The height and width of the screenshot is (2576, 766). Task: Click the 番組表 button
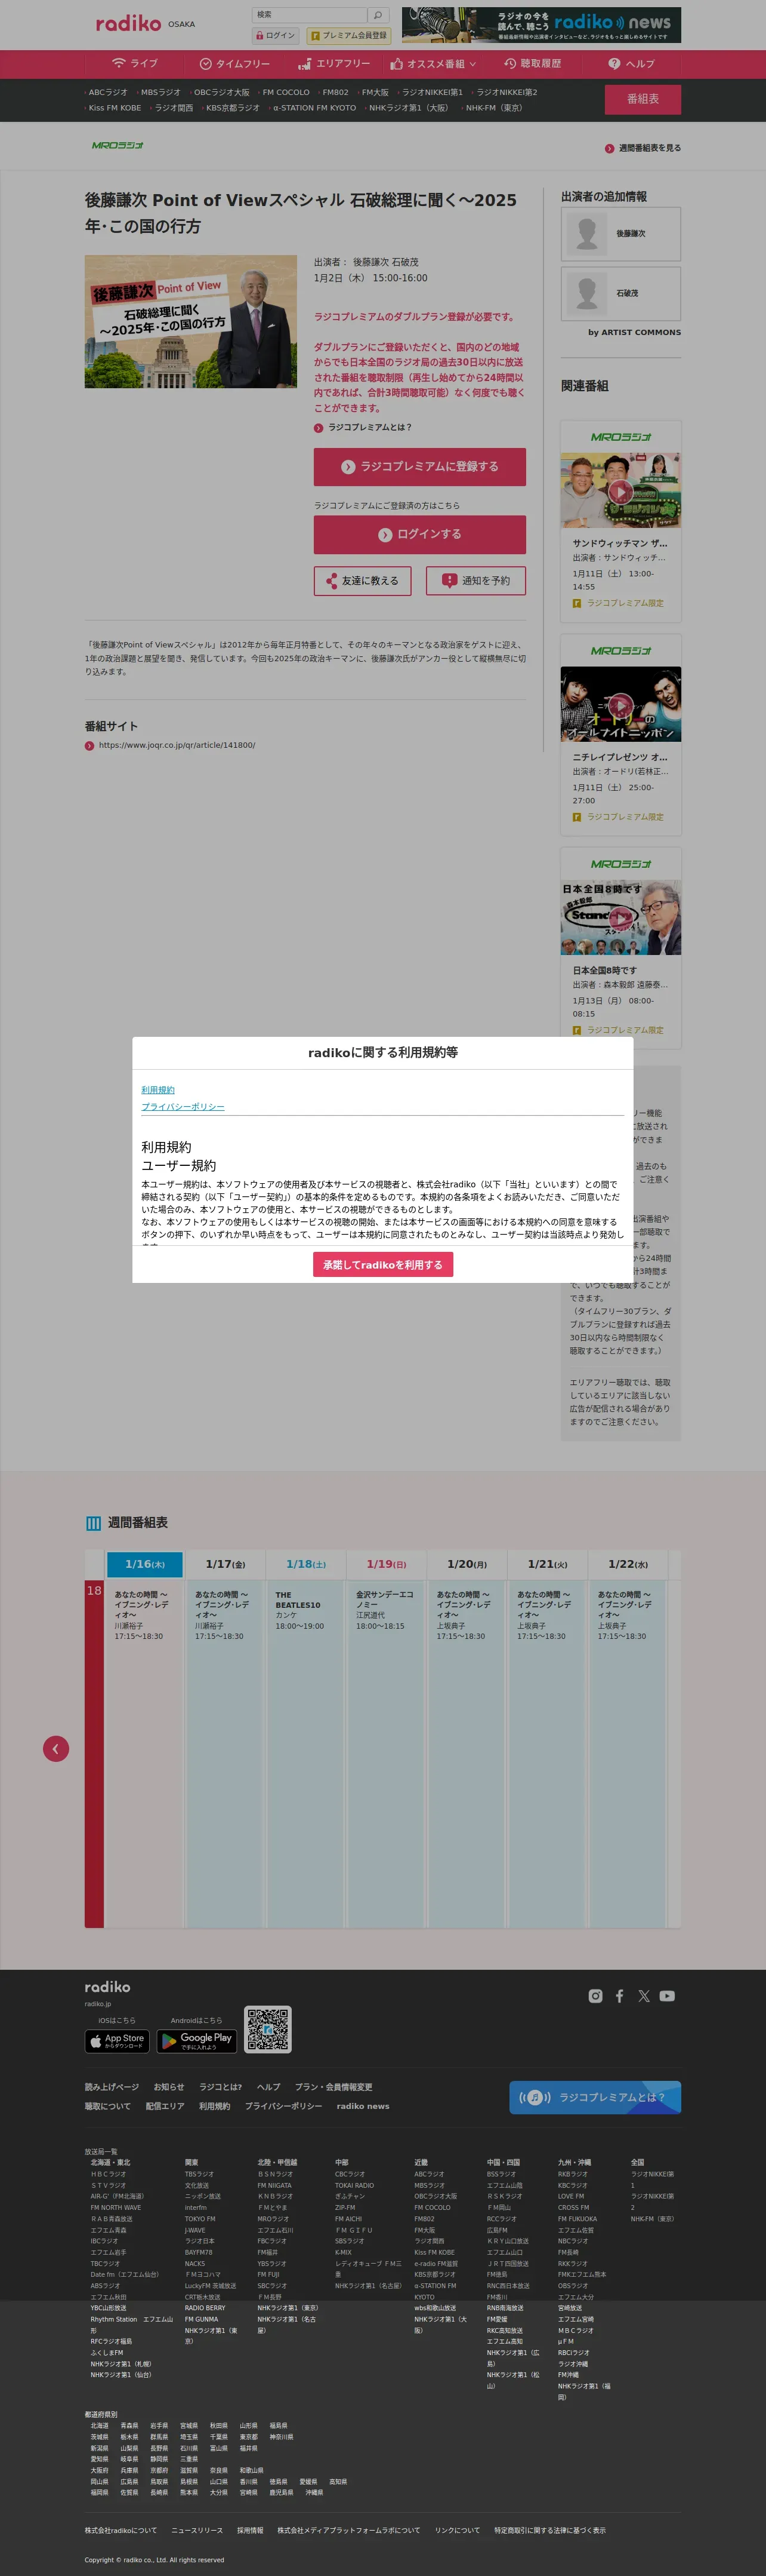643,99
